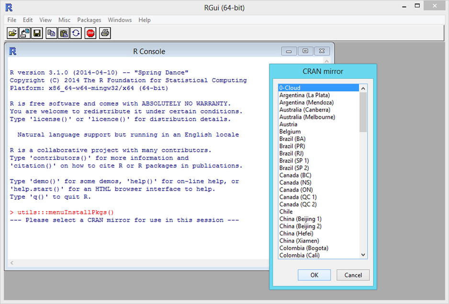Viewport: 449px width, 304px height.
Task: Select the Canada (BC) mirror
Action: pos(319,175)
